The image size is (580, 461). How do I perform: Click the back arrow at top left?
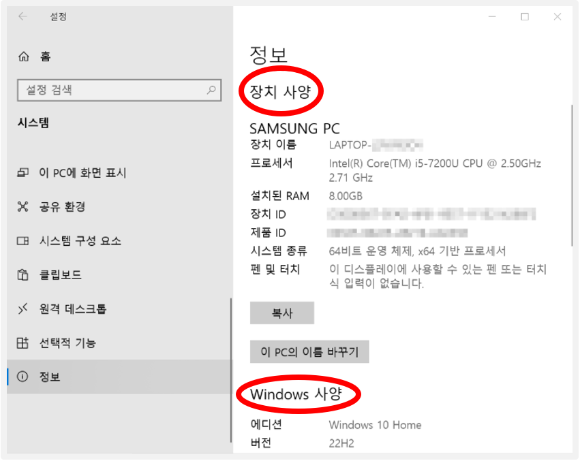point(21,16)
